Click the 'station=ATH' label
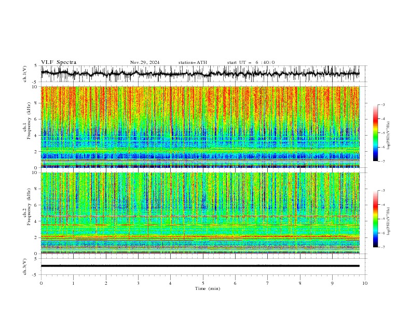This screenshot has width=411, height=318. pos(193,62)
